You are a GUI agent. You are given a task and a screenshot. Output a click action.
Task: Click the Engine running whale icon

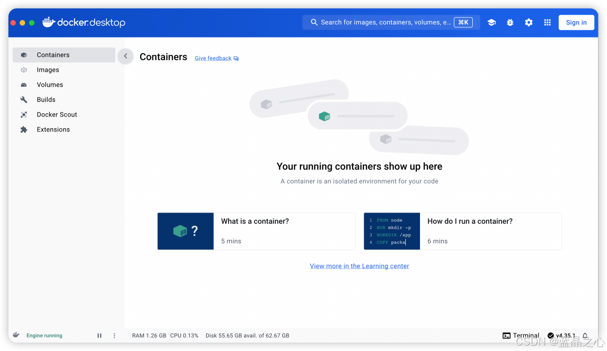click(16, 335)
